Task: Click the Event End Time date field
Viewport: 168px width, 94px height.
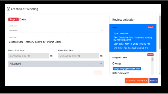Action: [x=78, y=56]
